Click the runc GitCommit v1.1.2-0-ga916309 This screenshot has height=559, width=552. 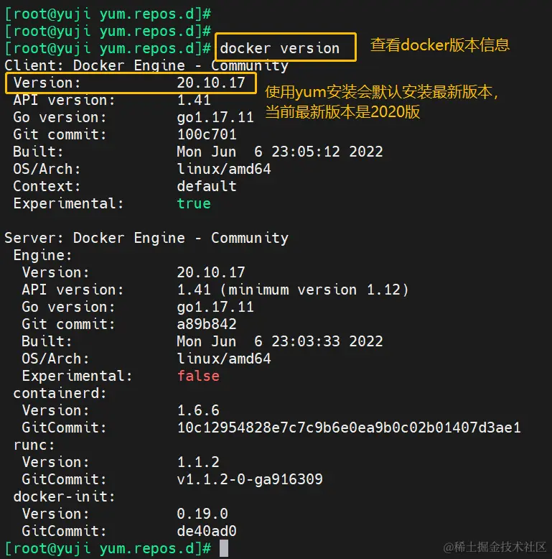coord(250,479)
